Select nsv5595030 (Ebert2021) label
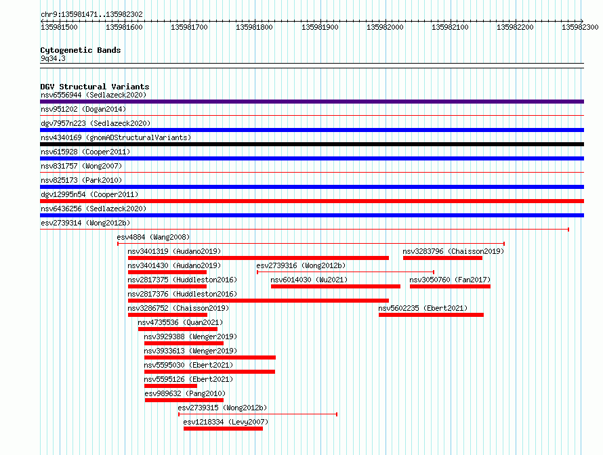Screen dimensions: 603x455 [x=188, y=365]
